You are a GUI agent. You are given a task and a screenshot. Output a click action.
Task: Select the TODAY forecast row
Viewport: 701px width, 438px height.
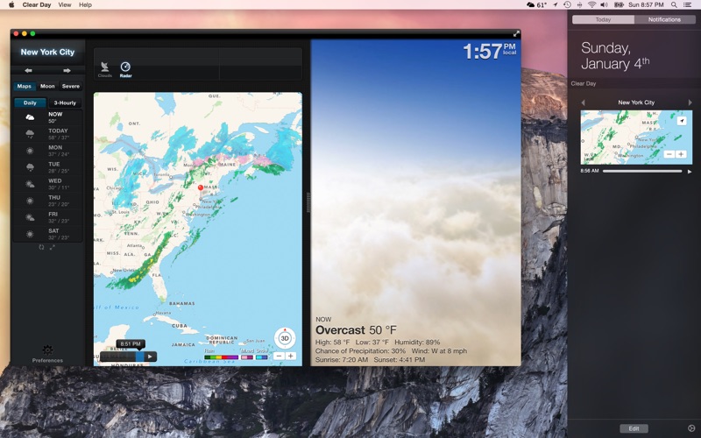click(47, 134)
